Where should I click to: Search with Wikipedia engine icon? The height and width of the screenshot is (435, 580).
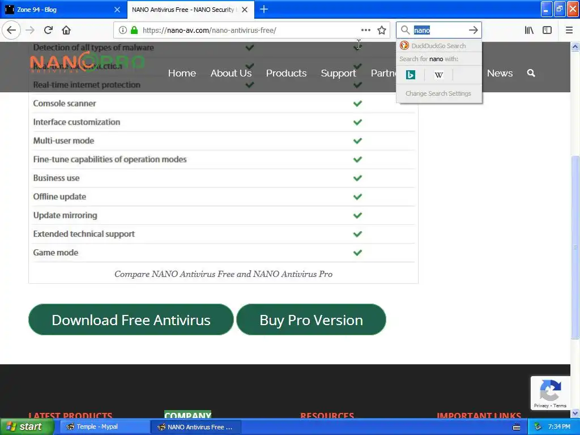click(439, 75)
